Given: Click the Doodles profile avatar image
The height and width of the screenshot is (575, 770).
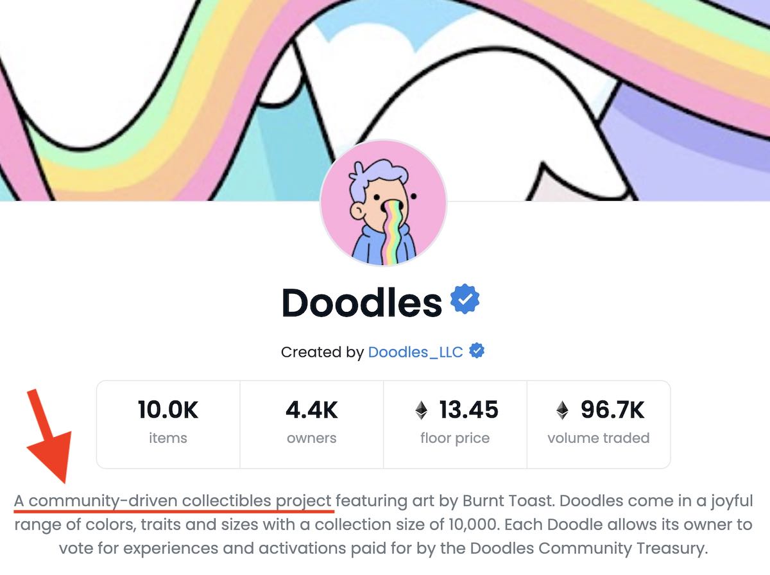Looking at the screenshot, I should tap(383, 203).
